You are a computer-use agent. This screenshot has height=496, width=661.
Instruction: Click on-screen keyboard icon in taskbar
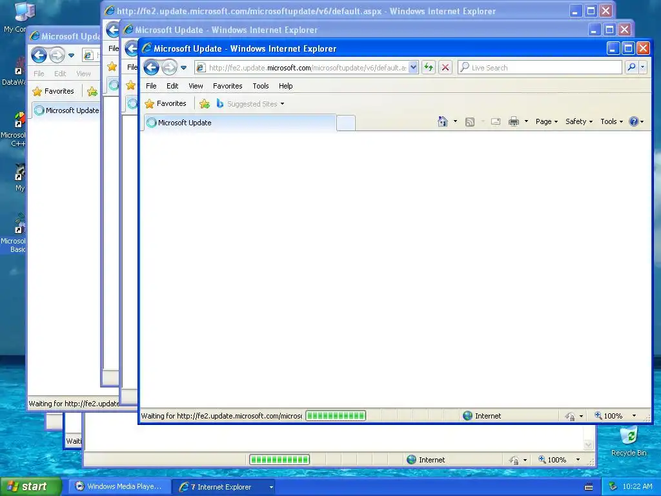coord(589,487)
